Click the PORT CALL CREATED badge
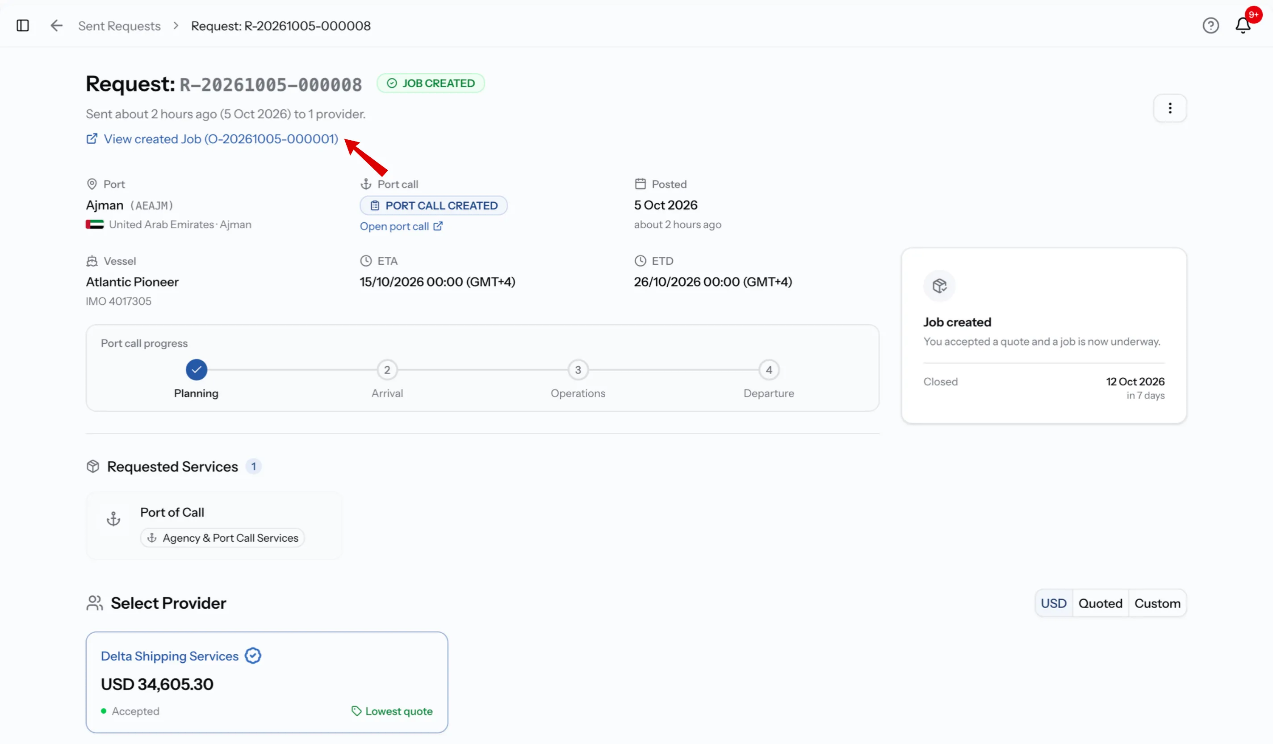The width and height of the screenshot is (1273, 744). coord(433,205)
